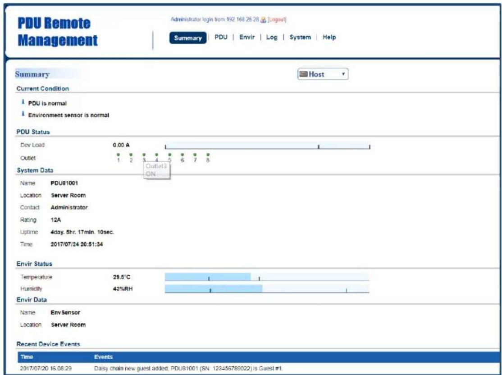502x375 pixels.
Task: Click the Current Condition heading
Action: 42,89
